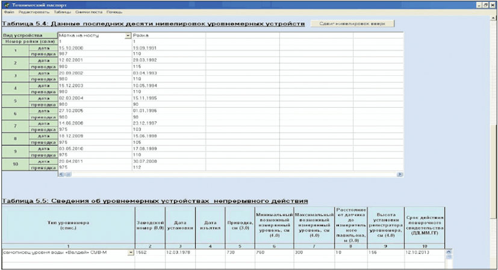Click the certificate expiry cell 12.10.2013
Screen dimensions: 498x270
(424, 253)
